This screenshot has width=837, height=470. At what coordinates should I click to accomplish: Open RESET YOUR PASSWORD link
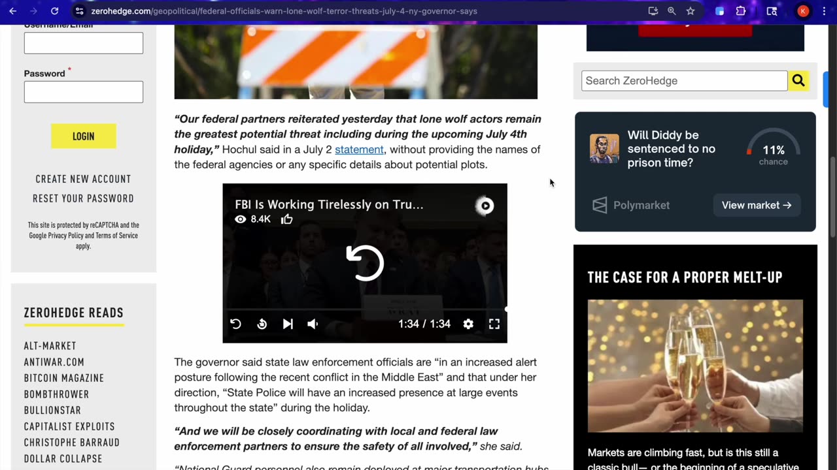[x=83, y=198]
